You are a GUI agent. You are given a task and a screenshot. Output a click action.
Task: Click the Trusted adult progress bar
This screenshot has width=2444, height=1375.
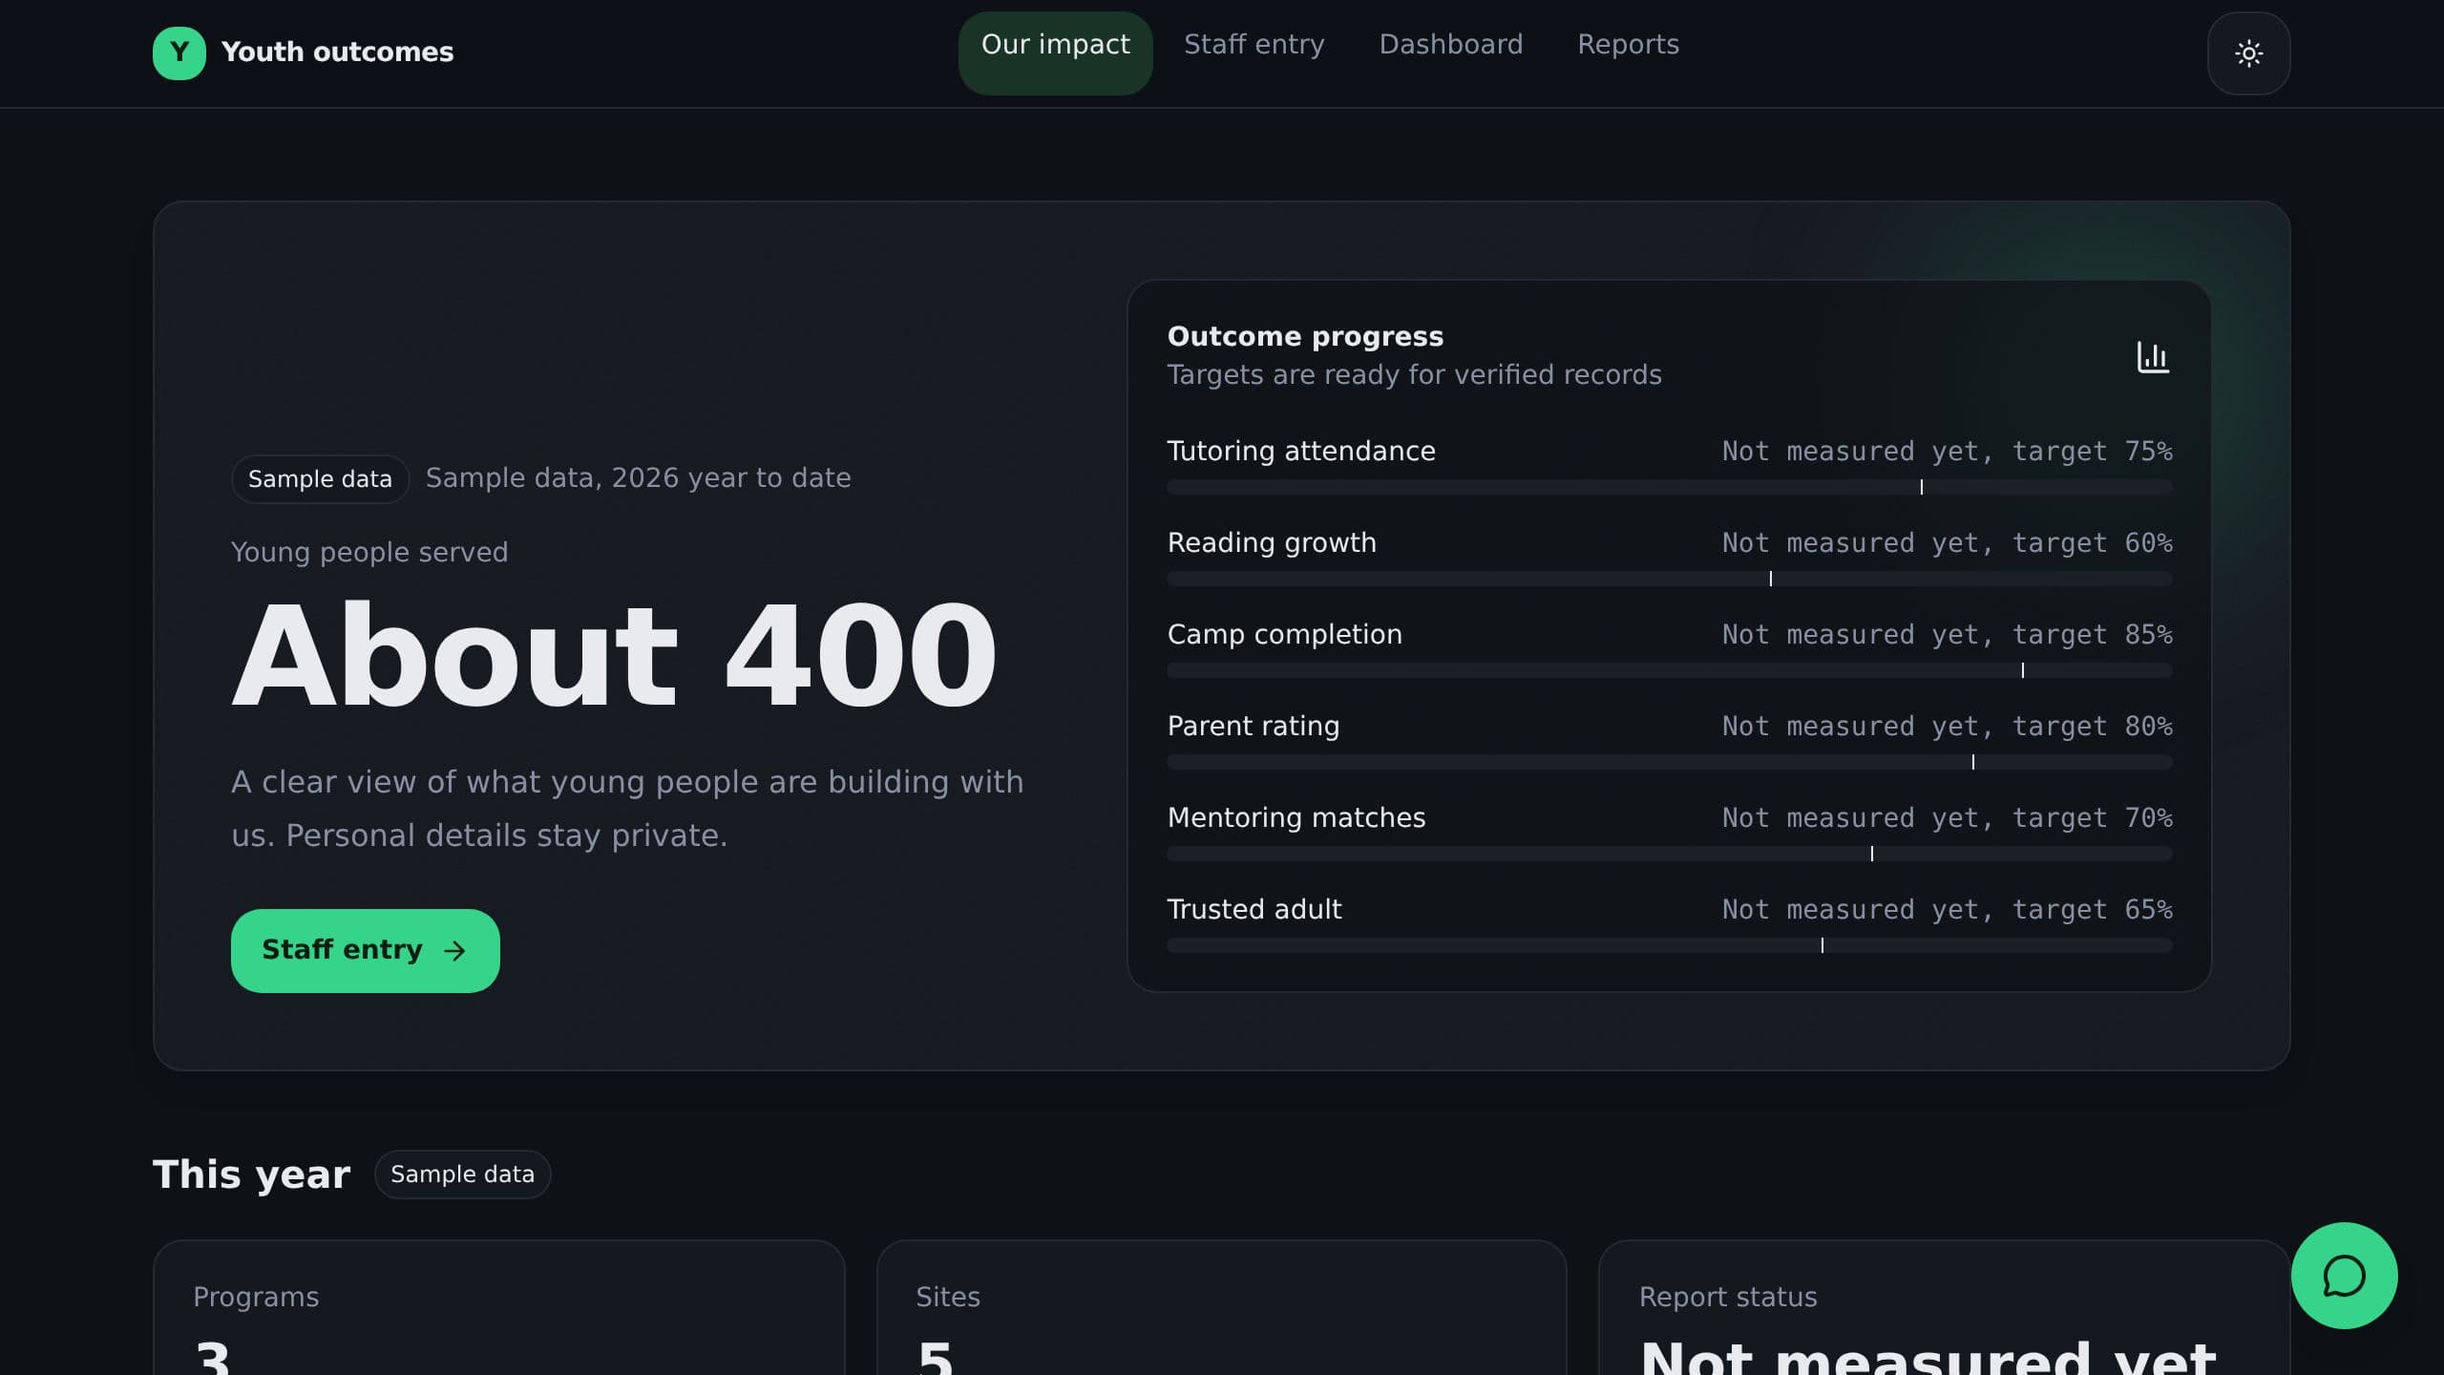1669,945
